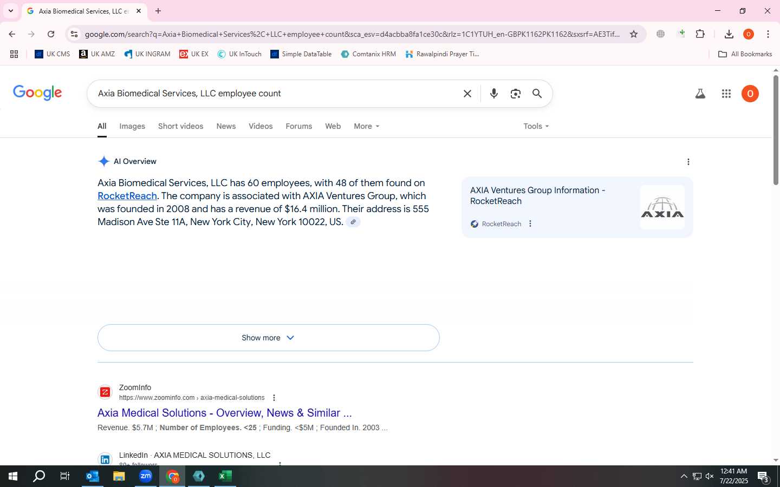The height and width of the screenshot is (487, 780).
Task: Switch to Videos results tab
Action: click(261, 126)
